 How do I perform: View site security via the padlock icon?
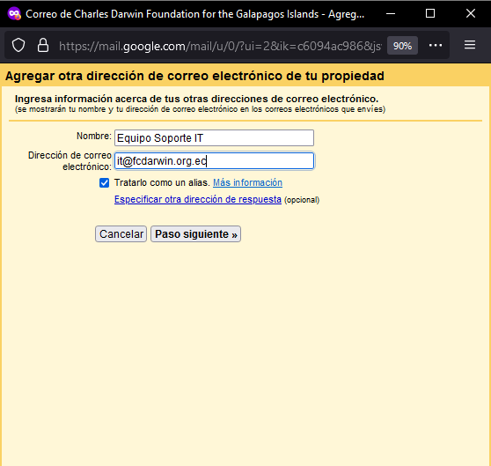43,46
